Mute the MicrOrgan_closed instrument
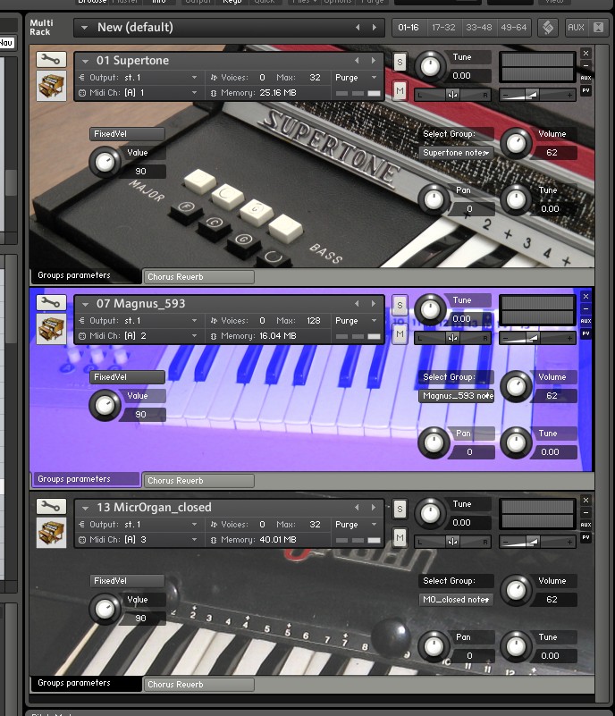The height and width of the screenshot is (716, 615). [x=400, y=537]
